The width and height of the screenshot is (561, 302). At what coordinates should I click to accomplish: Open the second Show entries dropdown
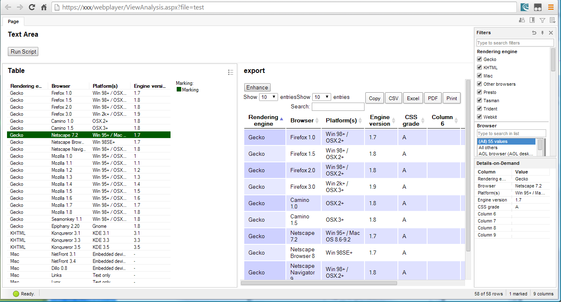(x=322, y=97)
